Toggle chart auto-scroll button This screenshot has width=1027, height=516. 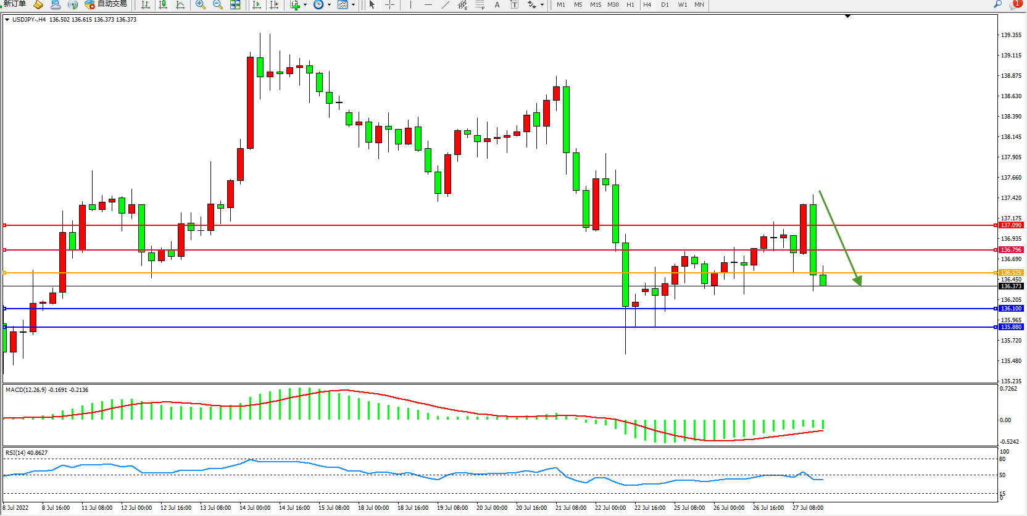pos(257,5)
